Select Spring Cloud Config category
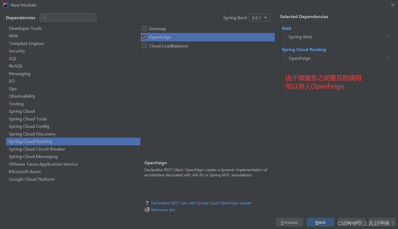Viewport: 398px width, 229px height. click(73, 126)
